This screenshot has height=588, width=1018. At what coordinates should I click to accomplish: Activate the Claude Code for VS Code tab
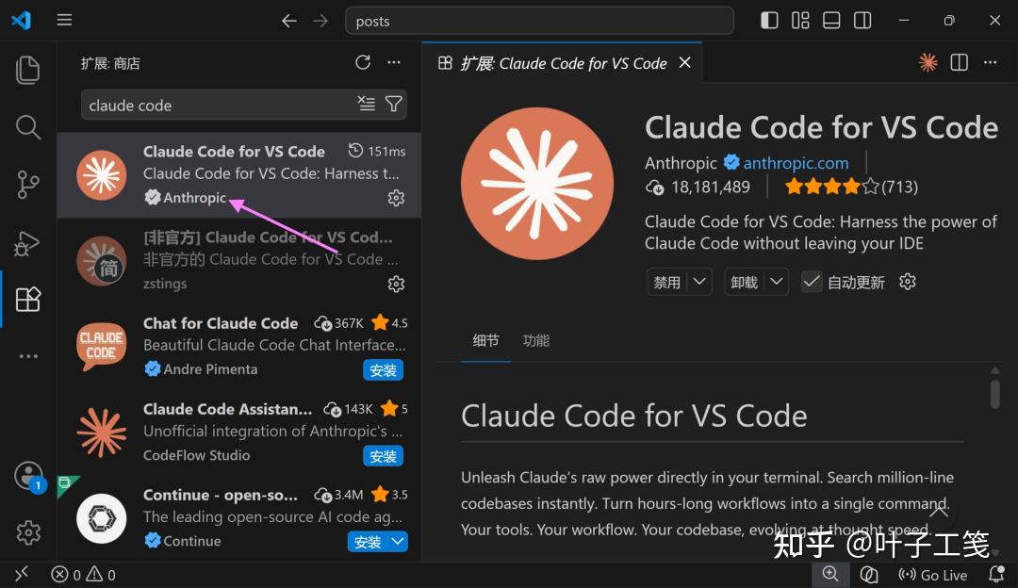[562, 63]
